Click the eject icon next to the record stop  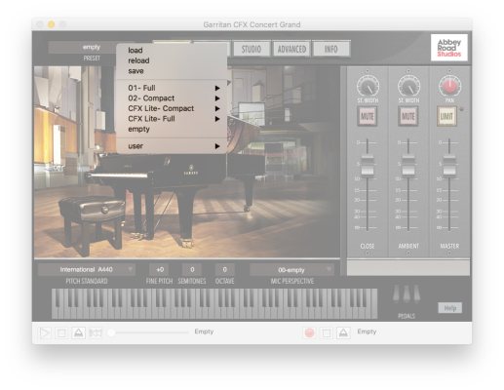tap(343, 332)
